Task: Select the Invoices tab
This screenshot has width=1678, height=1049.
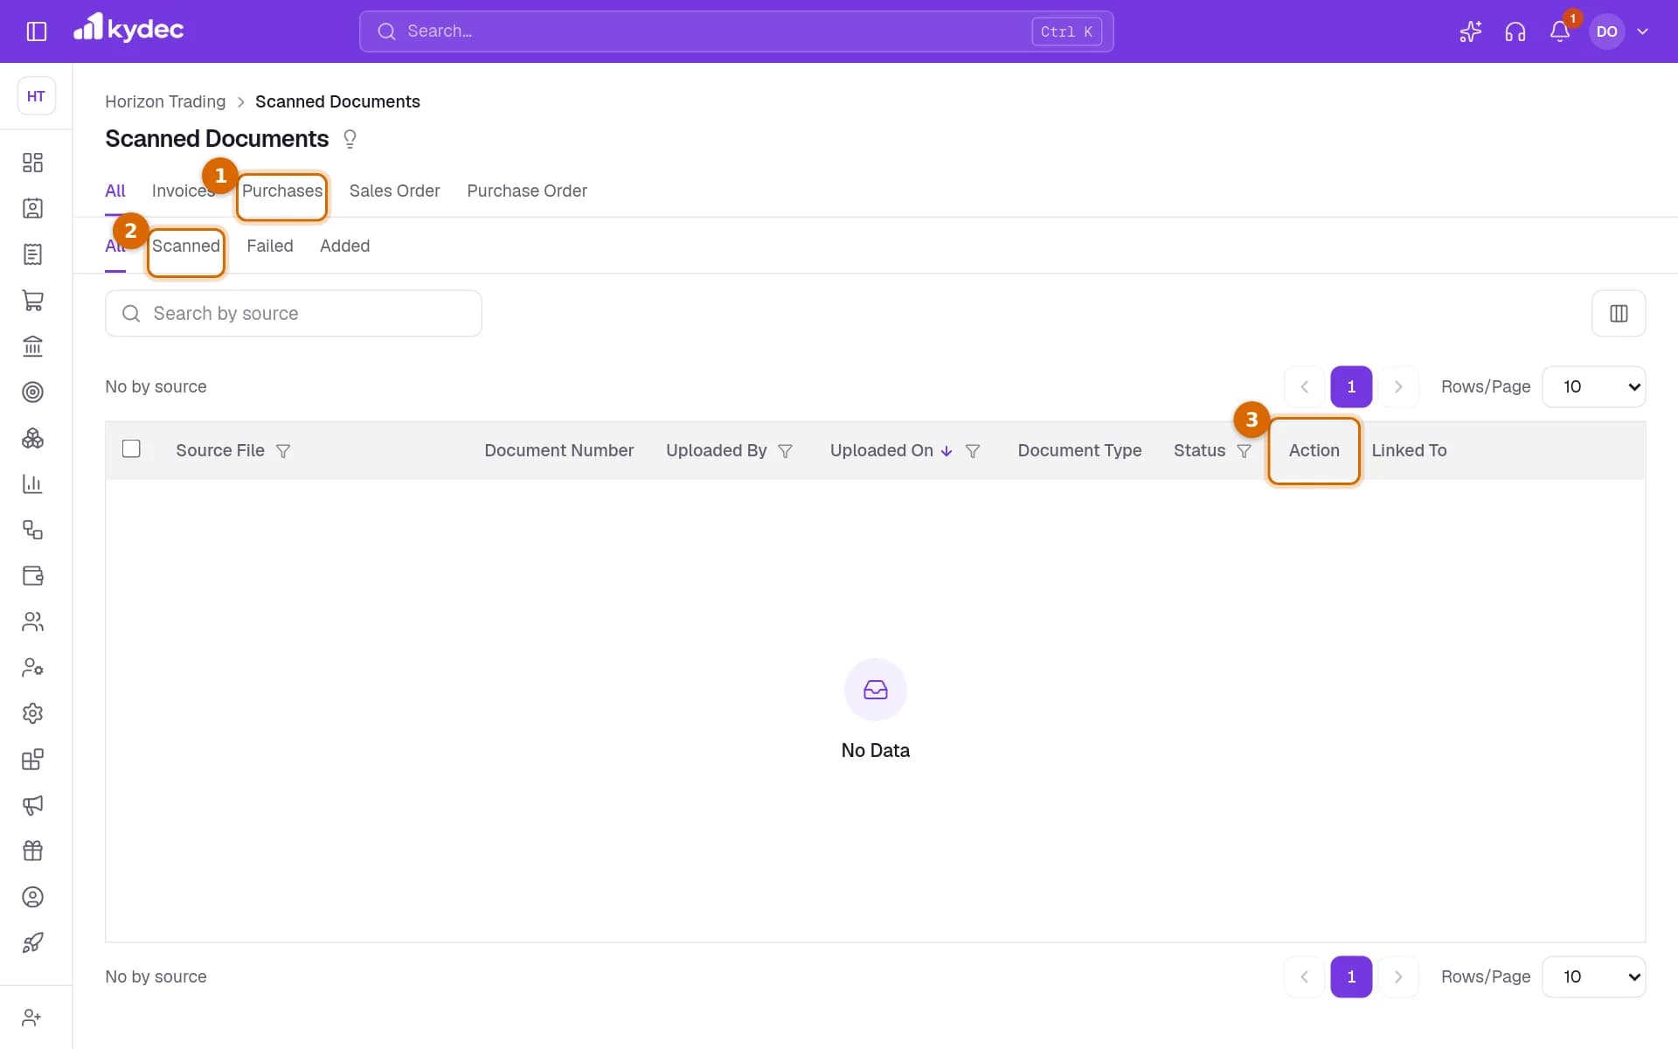Action: 183,191
